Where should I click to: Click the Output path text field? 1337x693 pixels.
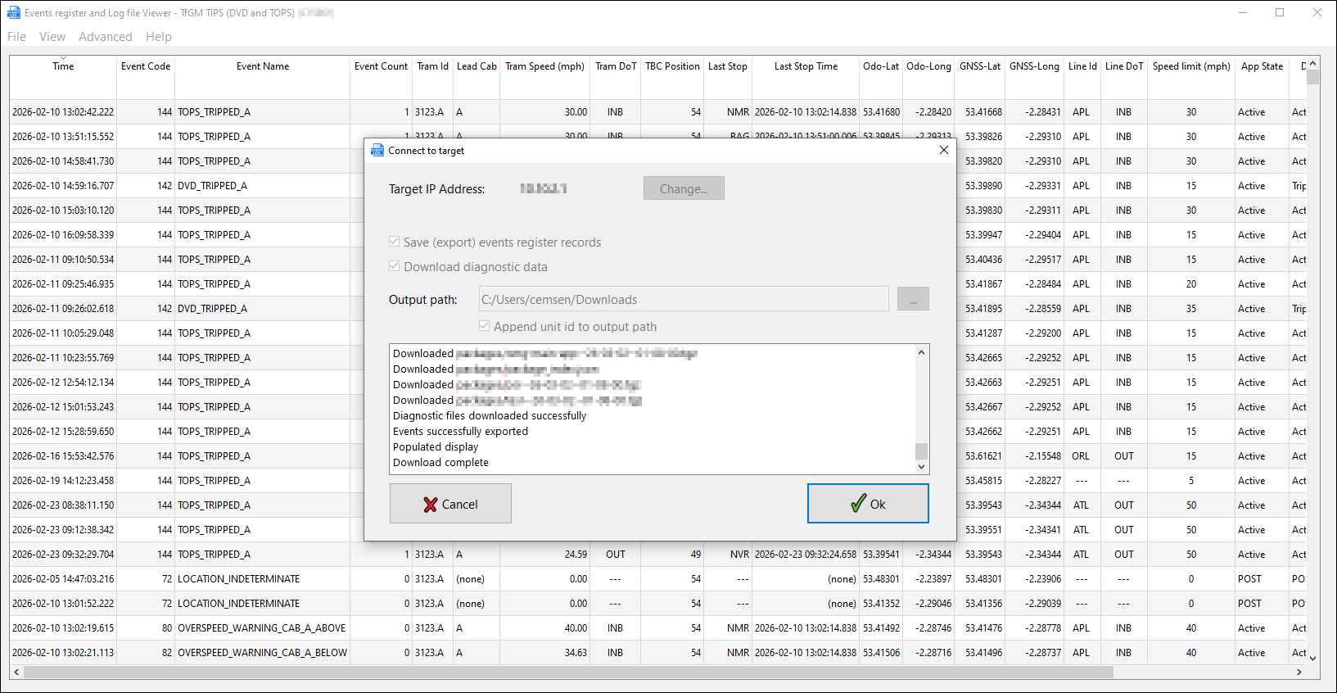tap(684, 300)
